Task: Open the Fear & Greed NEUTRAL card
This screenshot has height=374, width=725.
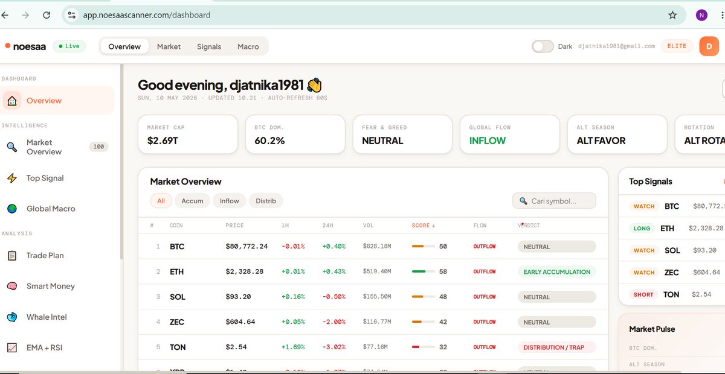Action: point(402,135)
